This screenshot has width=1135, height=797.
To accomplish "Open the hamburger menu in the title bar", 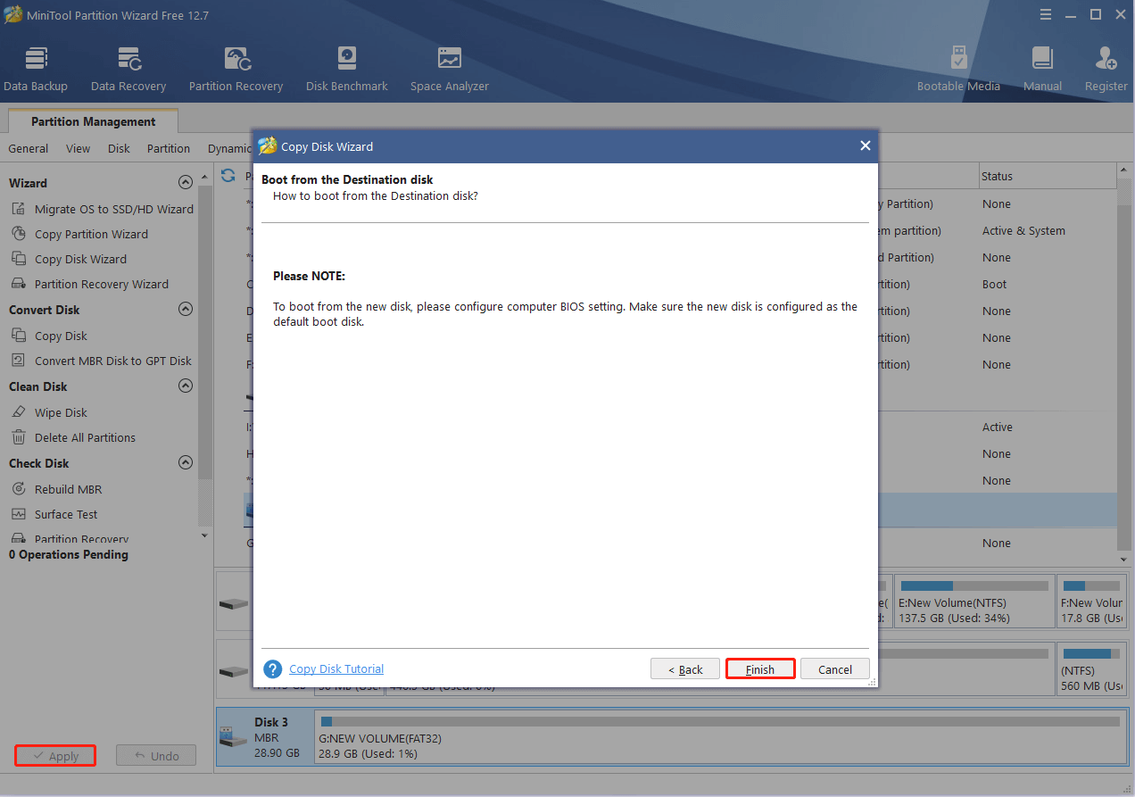I will click(1046, 14).
